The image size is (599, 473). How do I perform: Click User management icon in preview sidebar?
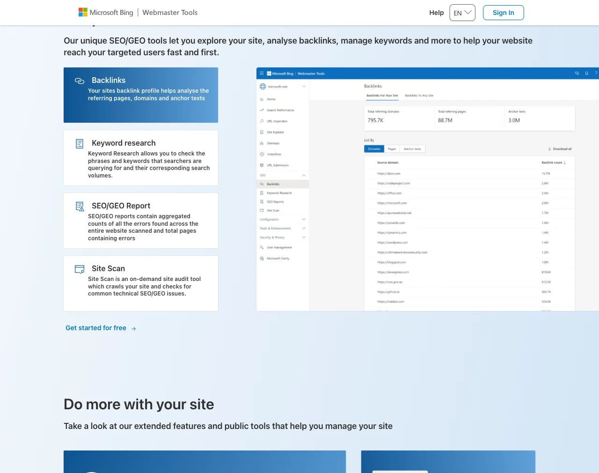click(262, 247)
